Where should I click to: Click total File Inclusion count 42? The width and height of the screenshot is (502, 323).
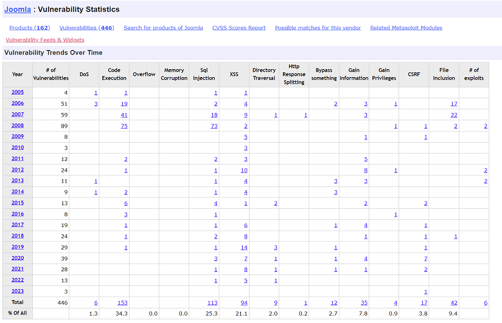(454, 303)
